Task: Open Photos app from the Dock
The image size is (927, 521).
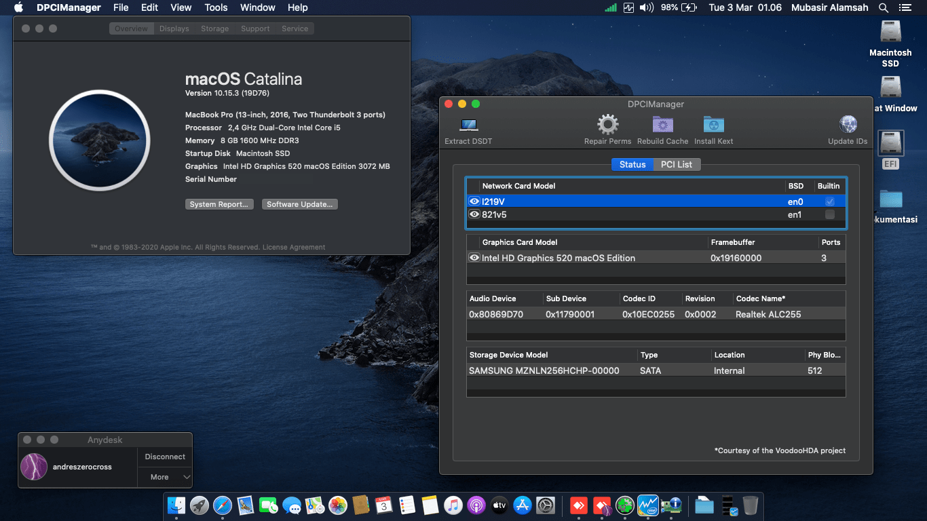Action: coord(338,505)
